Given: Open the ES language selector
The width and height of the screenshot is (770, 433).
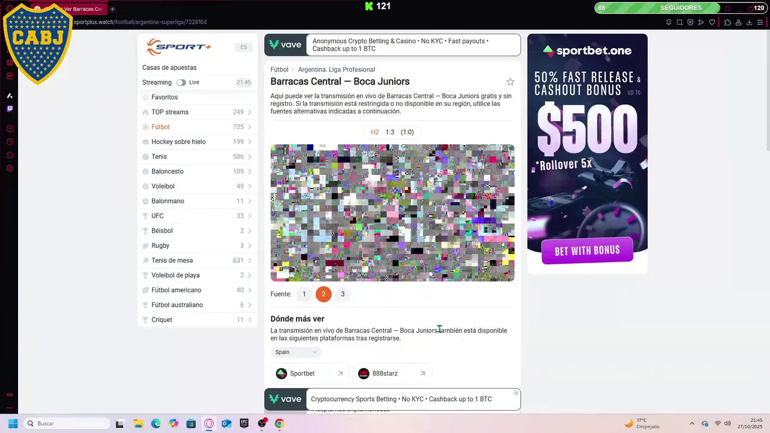Looking at the screenshot, I should (244, 47).
